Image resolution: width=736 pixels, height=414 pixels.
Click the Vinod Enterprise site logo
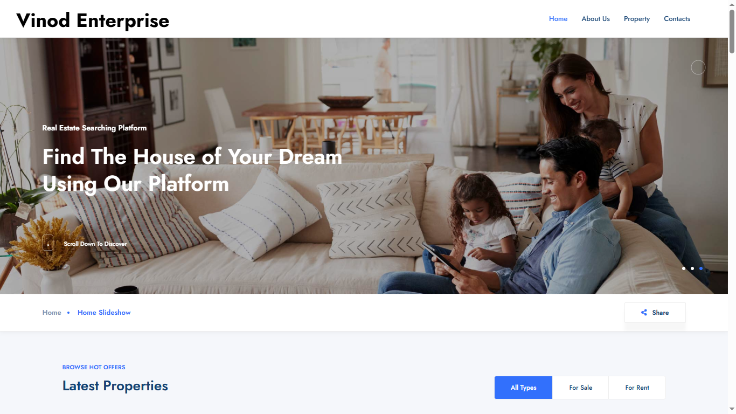(x=93, y=20)
